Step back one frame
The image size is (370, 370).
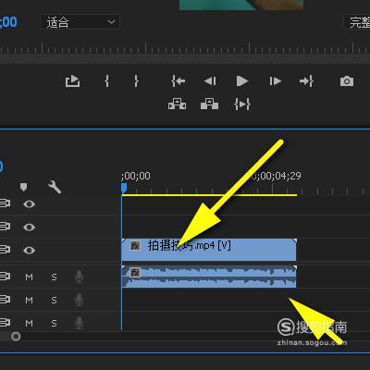point(210,81)
